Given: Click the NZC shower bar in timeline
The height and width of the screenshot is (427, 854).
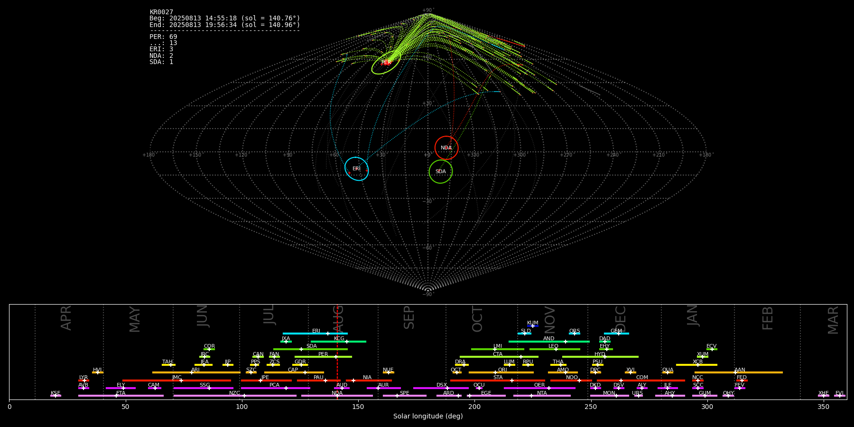Looking at the screenshot, I should coord(235,396).
